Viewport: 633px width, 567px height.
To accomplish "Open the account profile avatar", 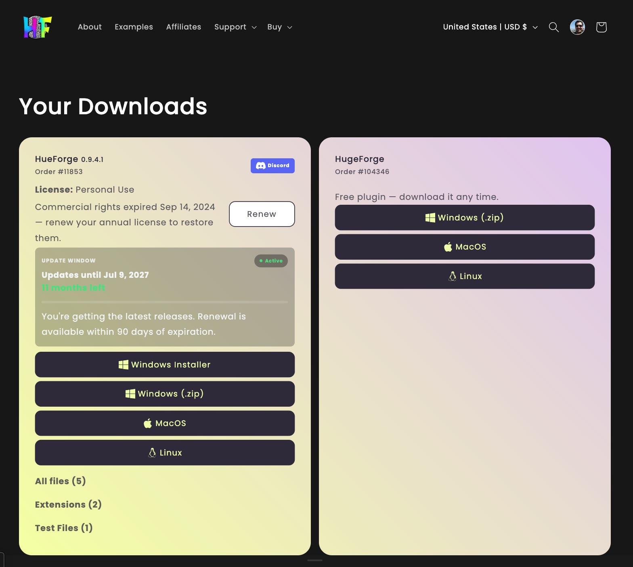I will (577, 27).
